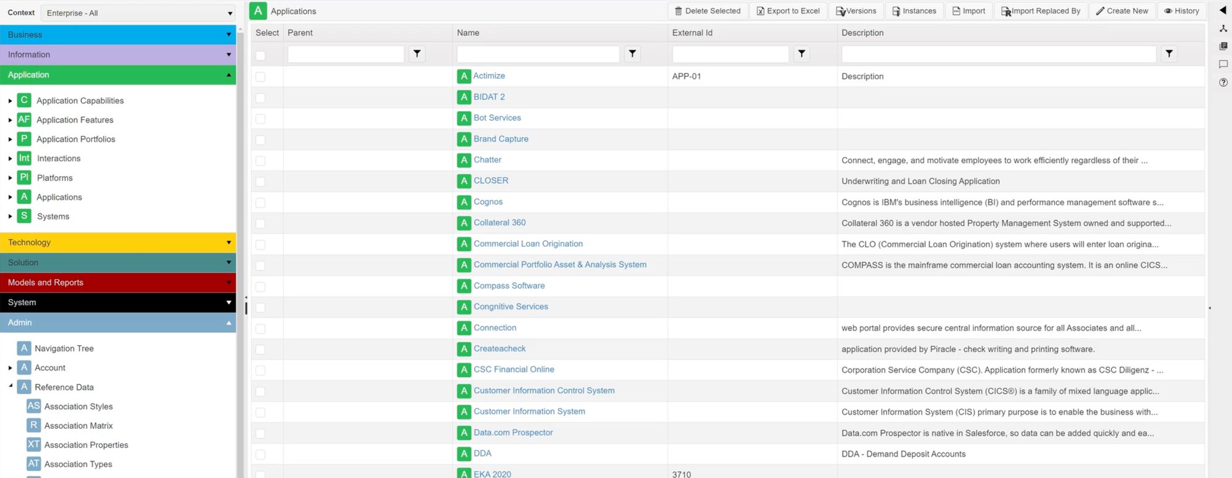Screen dimensions: 1232x478
Task: Expand the Platforms tree node
Action: click(10, 178)
